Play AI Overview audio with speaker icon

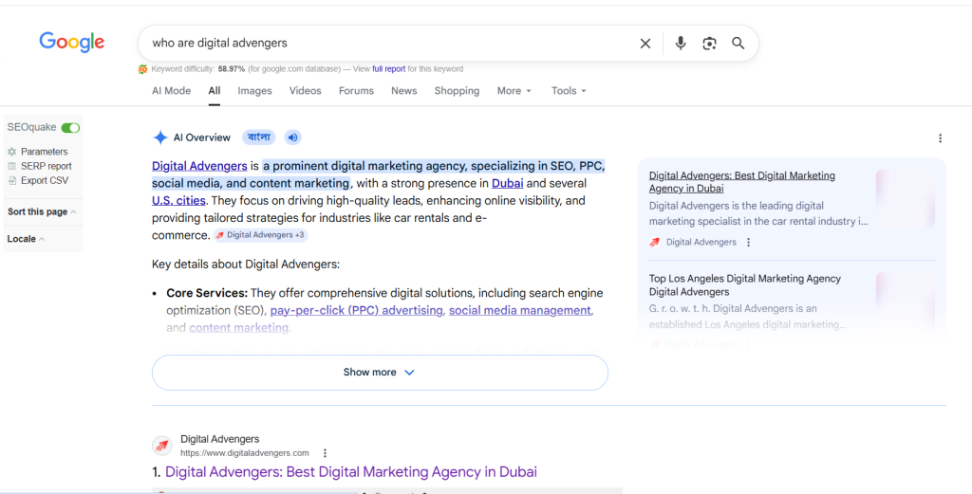point(293,137)
